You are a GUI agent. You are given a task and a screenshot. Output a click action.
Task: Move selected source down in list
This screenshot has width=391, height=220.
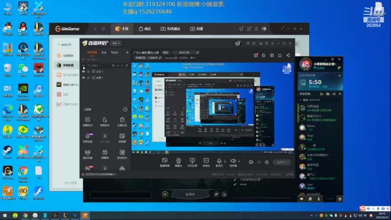(x=122, y=66)
